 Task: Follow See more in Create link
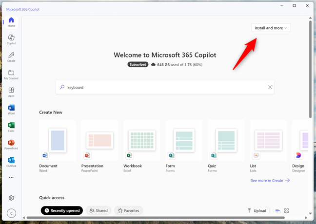click(x=270, y=180)
